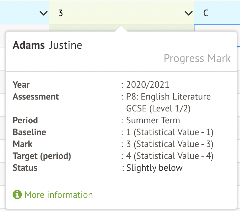Click the green info icon
Viewport: 240px width, 211px height.
[x=17, y=195]
